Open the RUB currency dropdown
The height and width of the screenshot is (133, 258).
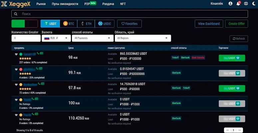point(56,38)
